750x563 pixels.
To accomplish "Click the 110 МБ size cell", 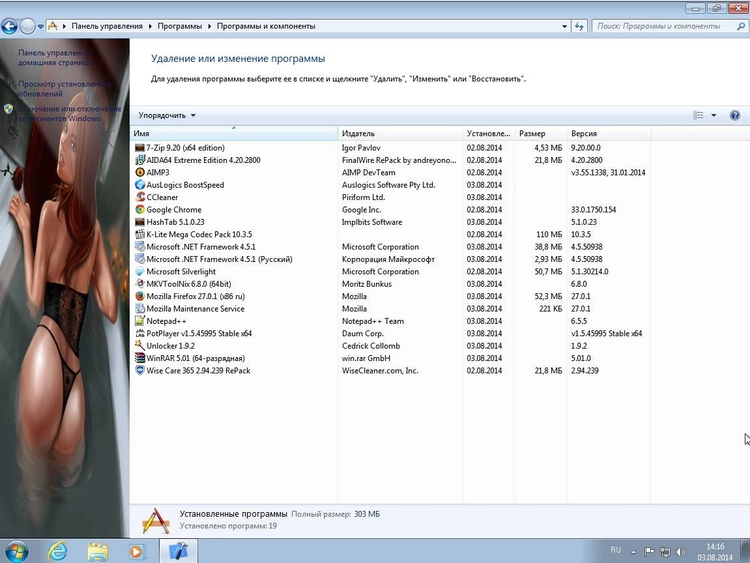I will click(549, 235).
